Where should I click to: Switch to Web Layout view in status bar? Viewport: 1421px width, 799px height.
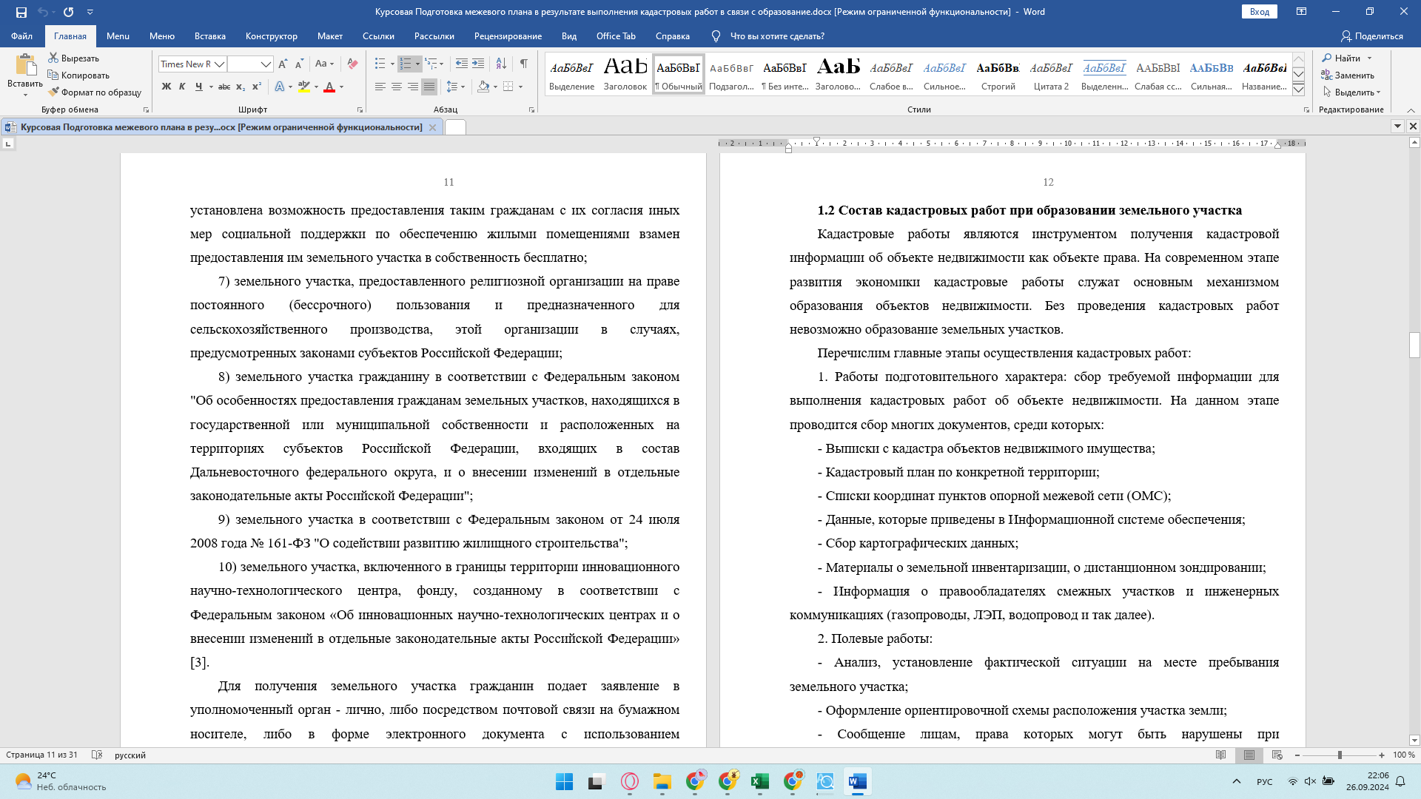click(x=1277, y=755)
